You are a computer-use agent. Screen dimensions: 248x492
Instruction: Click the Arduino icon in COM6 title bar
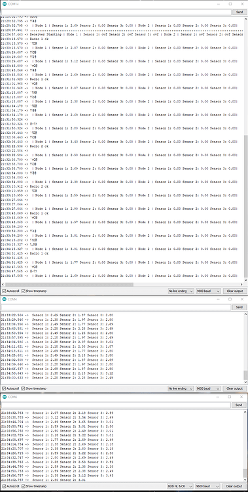pyautogui.click(x=5, y=397)
